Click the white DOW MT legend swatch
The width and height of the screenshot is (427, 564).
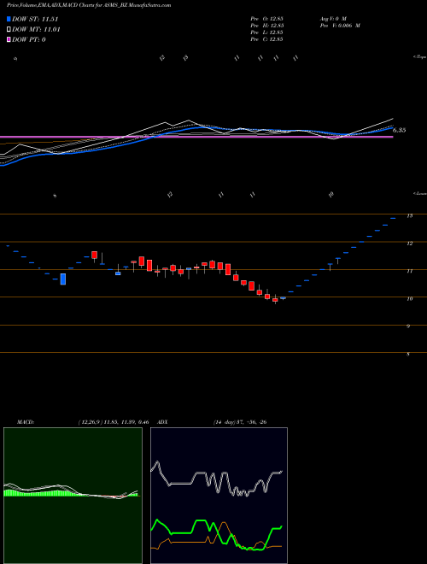9,30
